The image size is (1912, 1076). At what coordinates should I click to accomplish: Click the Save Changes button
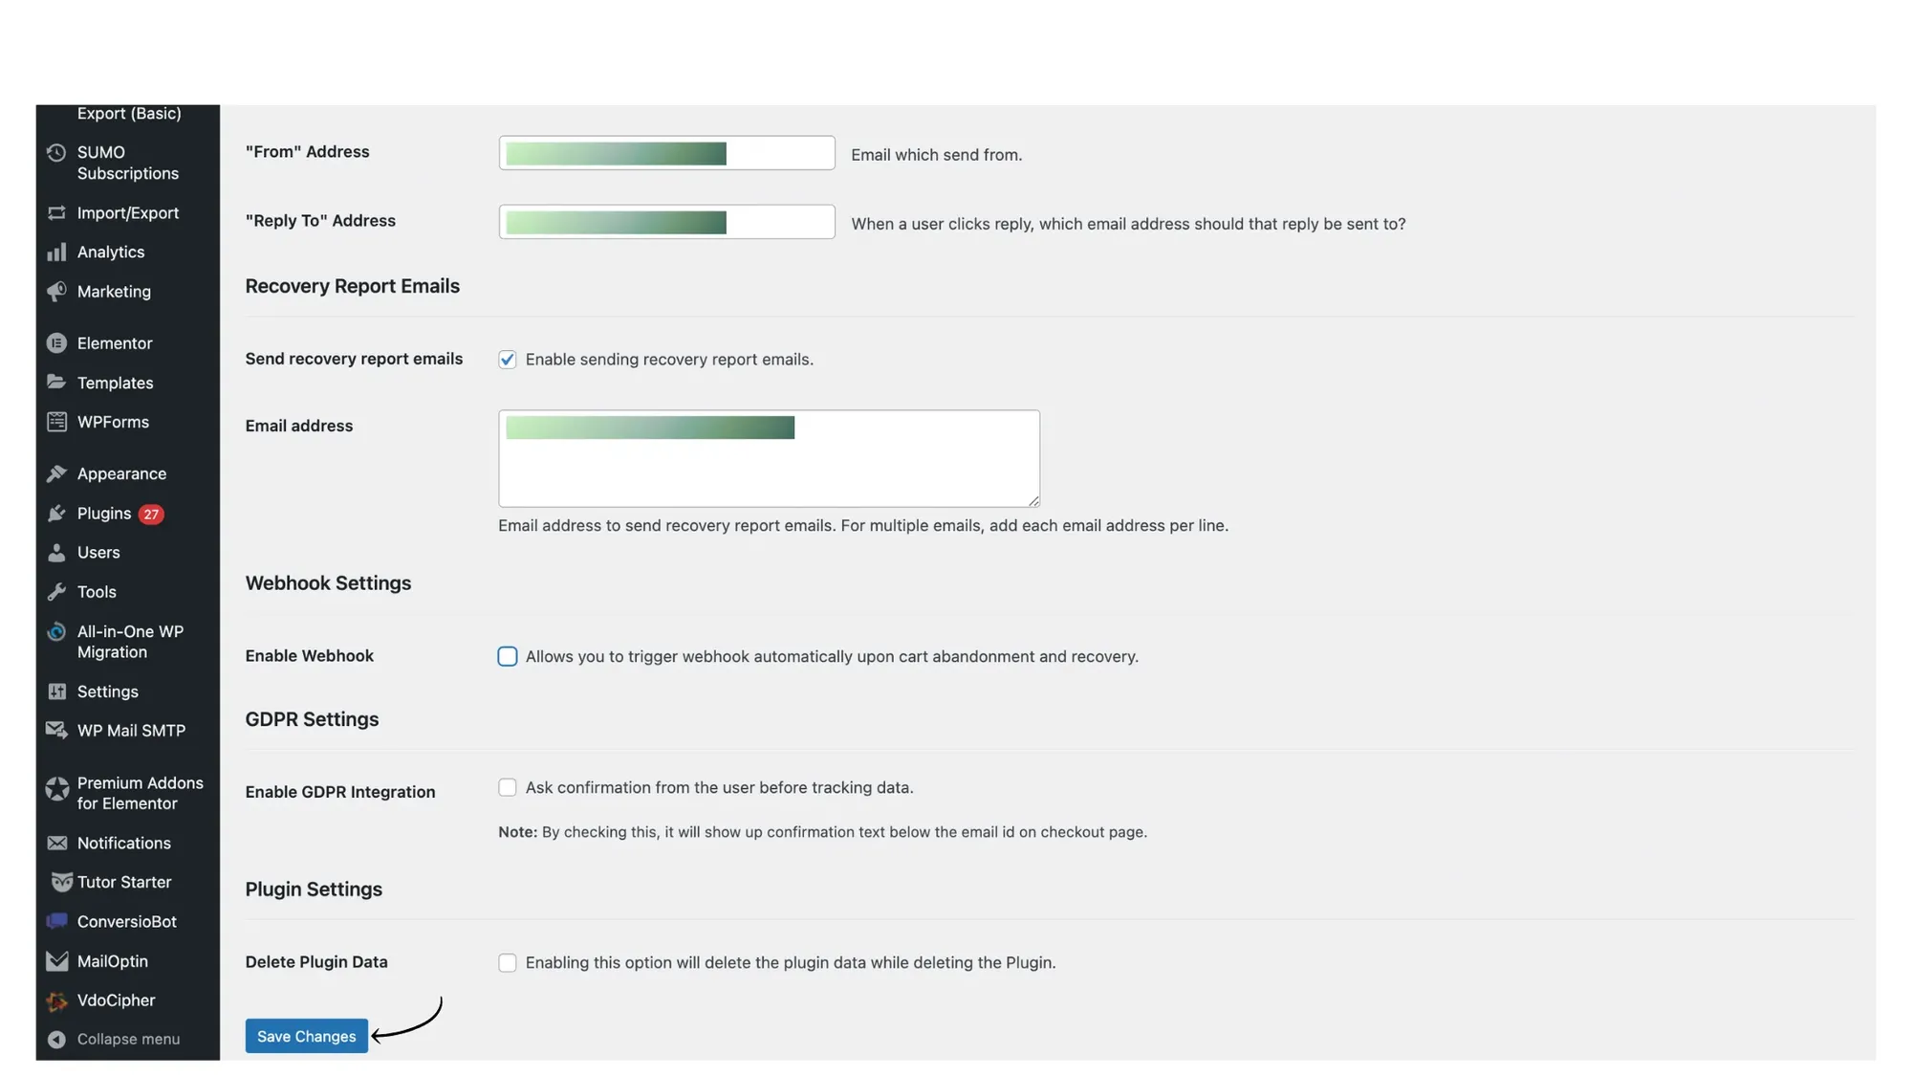(306, 1037)
